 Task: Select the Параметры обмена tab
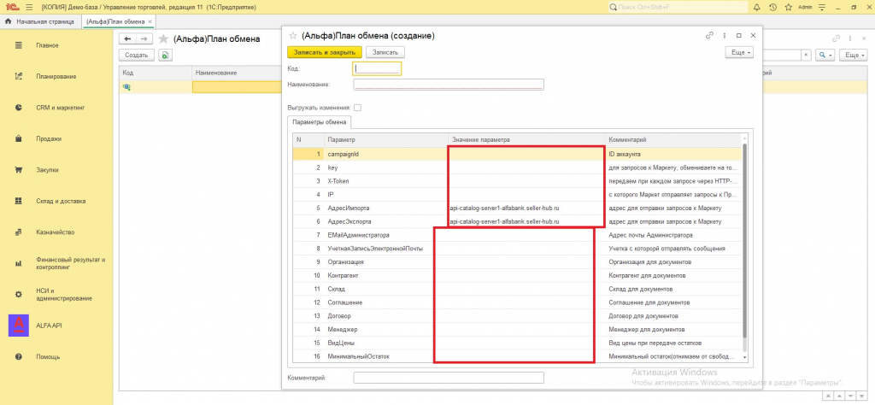tap(321, 122)
